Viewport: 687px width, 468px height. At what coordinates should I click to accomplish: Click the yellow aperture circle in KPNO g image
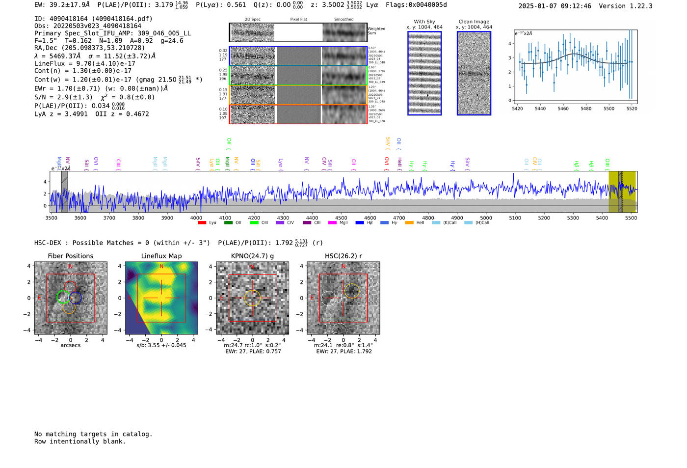coord(252,298)
